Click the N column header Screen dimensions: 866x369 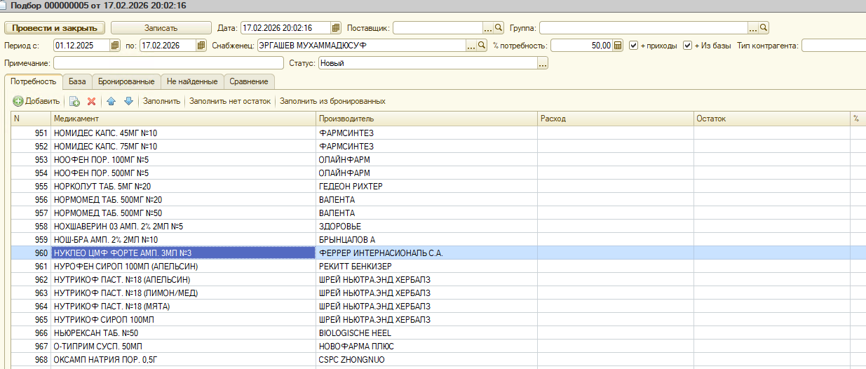tap(31, 119)
